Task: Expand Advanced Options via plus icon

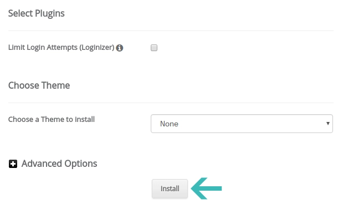Action: click(x=13, y=164)
